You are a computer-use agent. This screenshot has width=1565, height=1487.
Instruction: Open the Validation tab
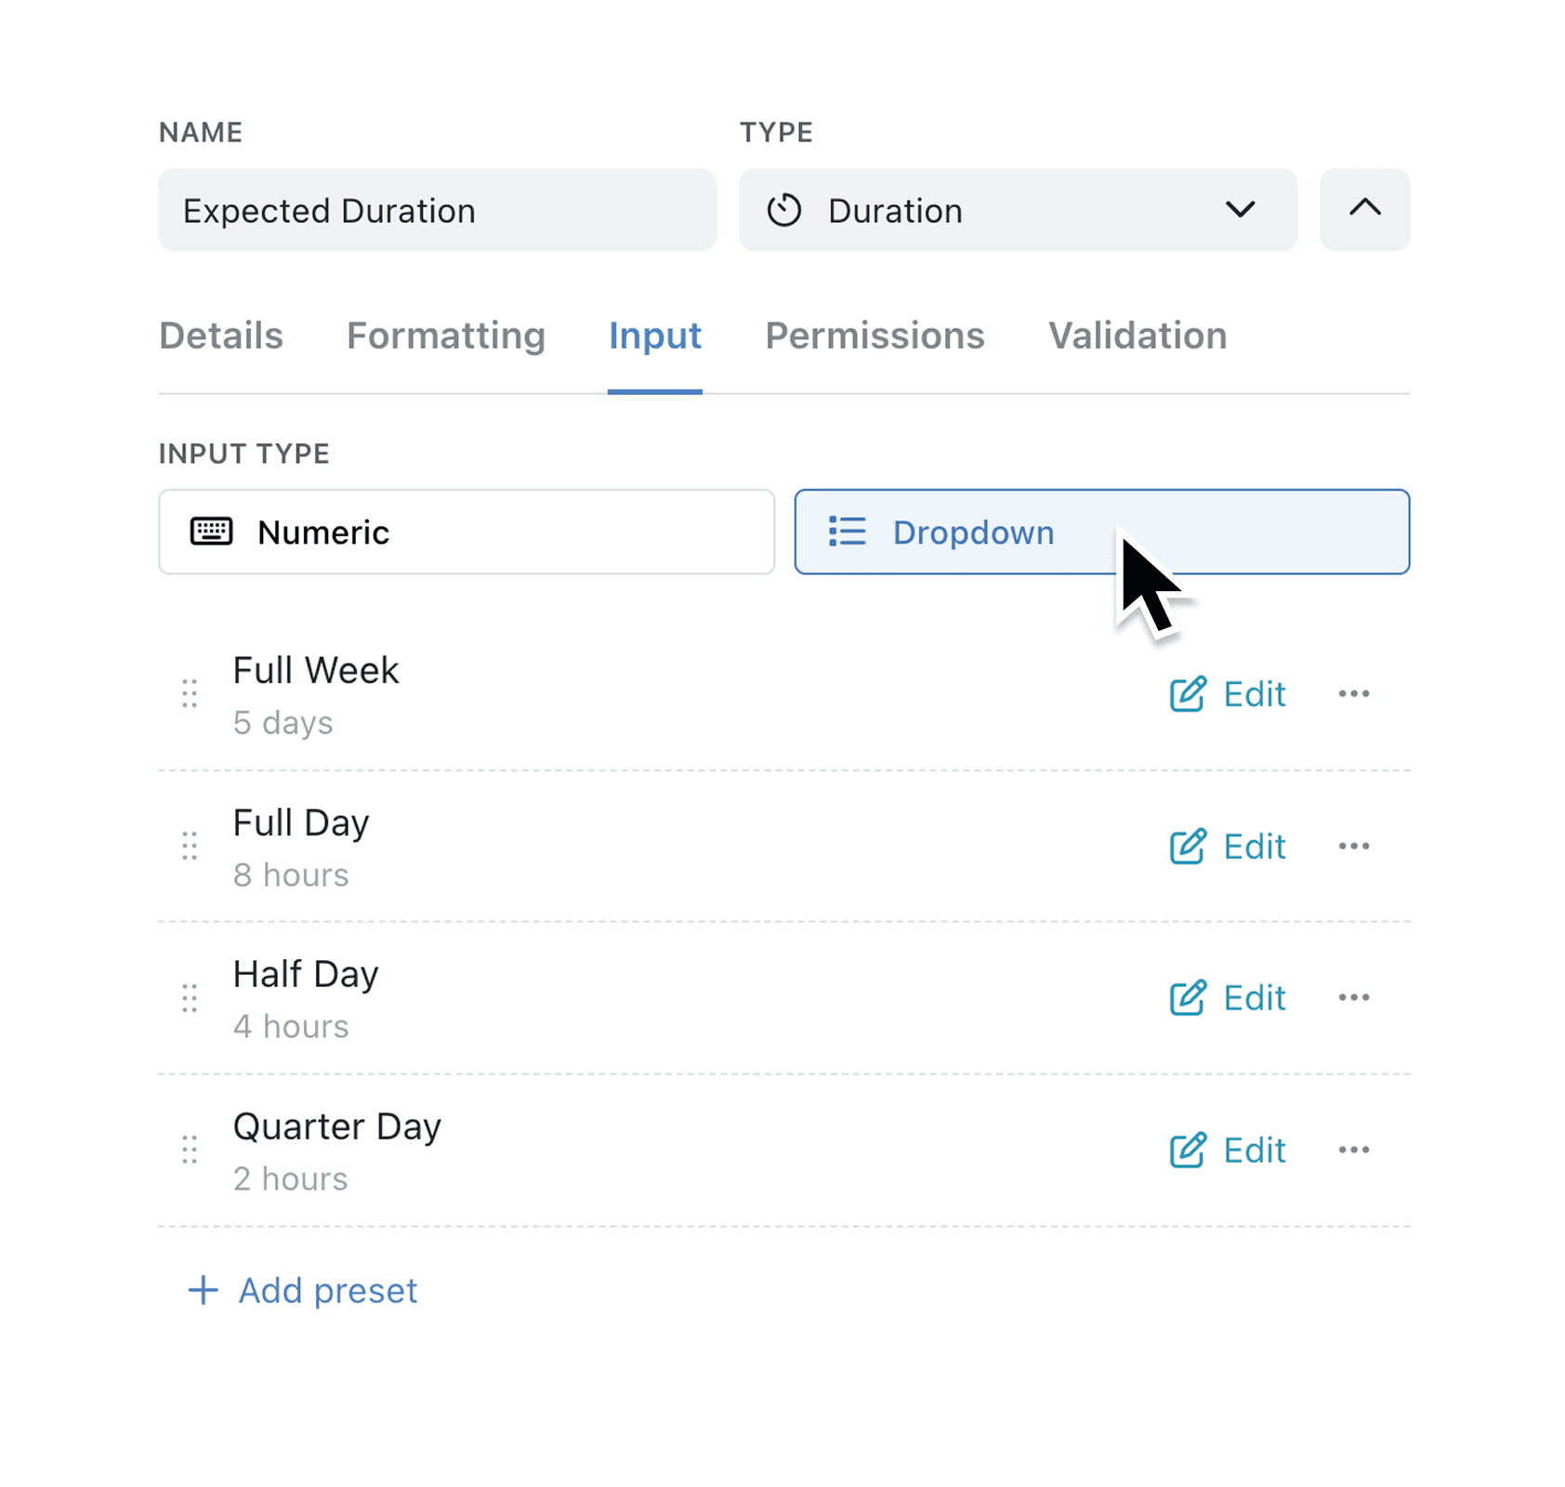(1137, 336)
